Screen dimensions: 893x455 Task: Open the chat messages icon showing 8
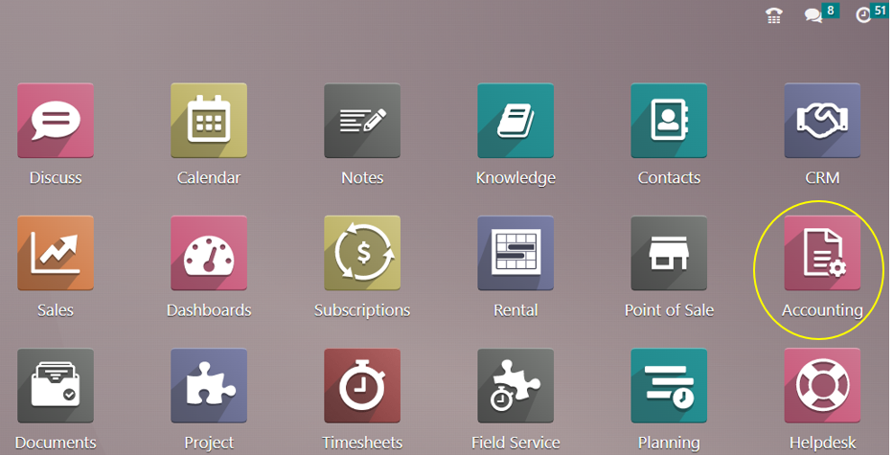coord(813,15)
